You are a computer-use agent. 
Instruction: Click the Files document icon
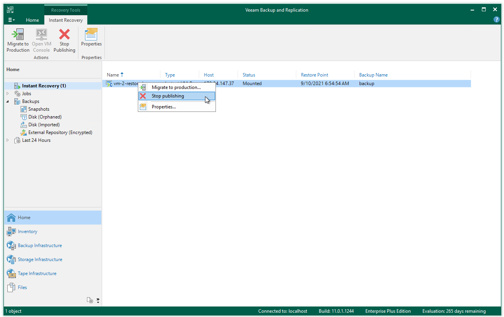(11, 287)
